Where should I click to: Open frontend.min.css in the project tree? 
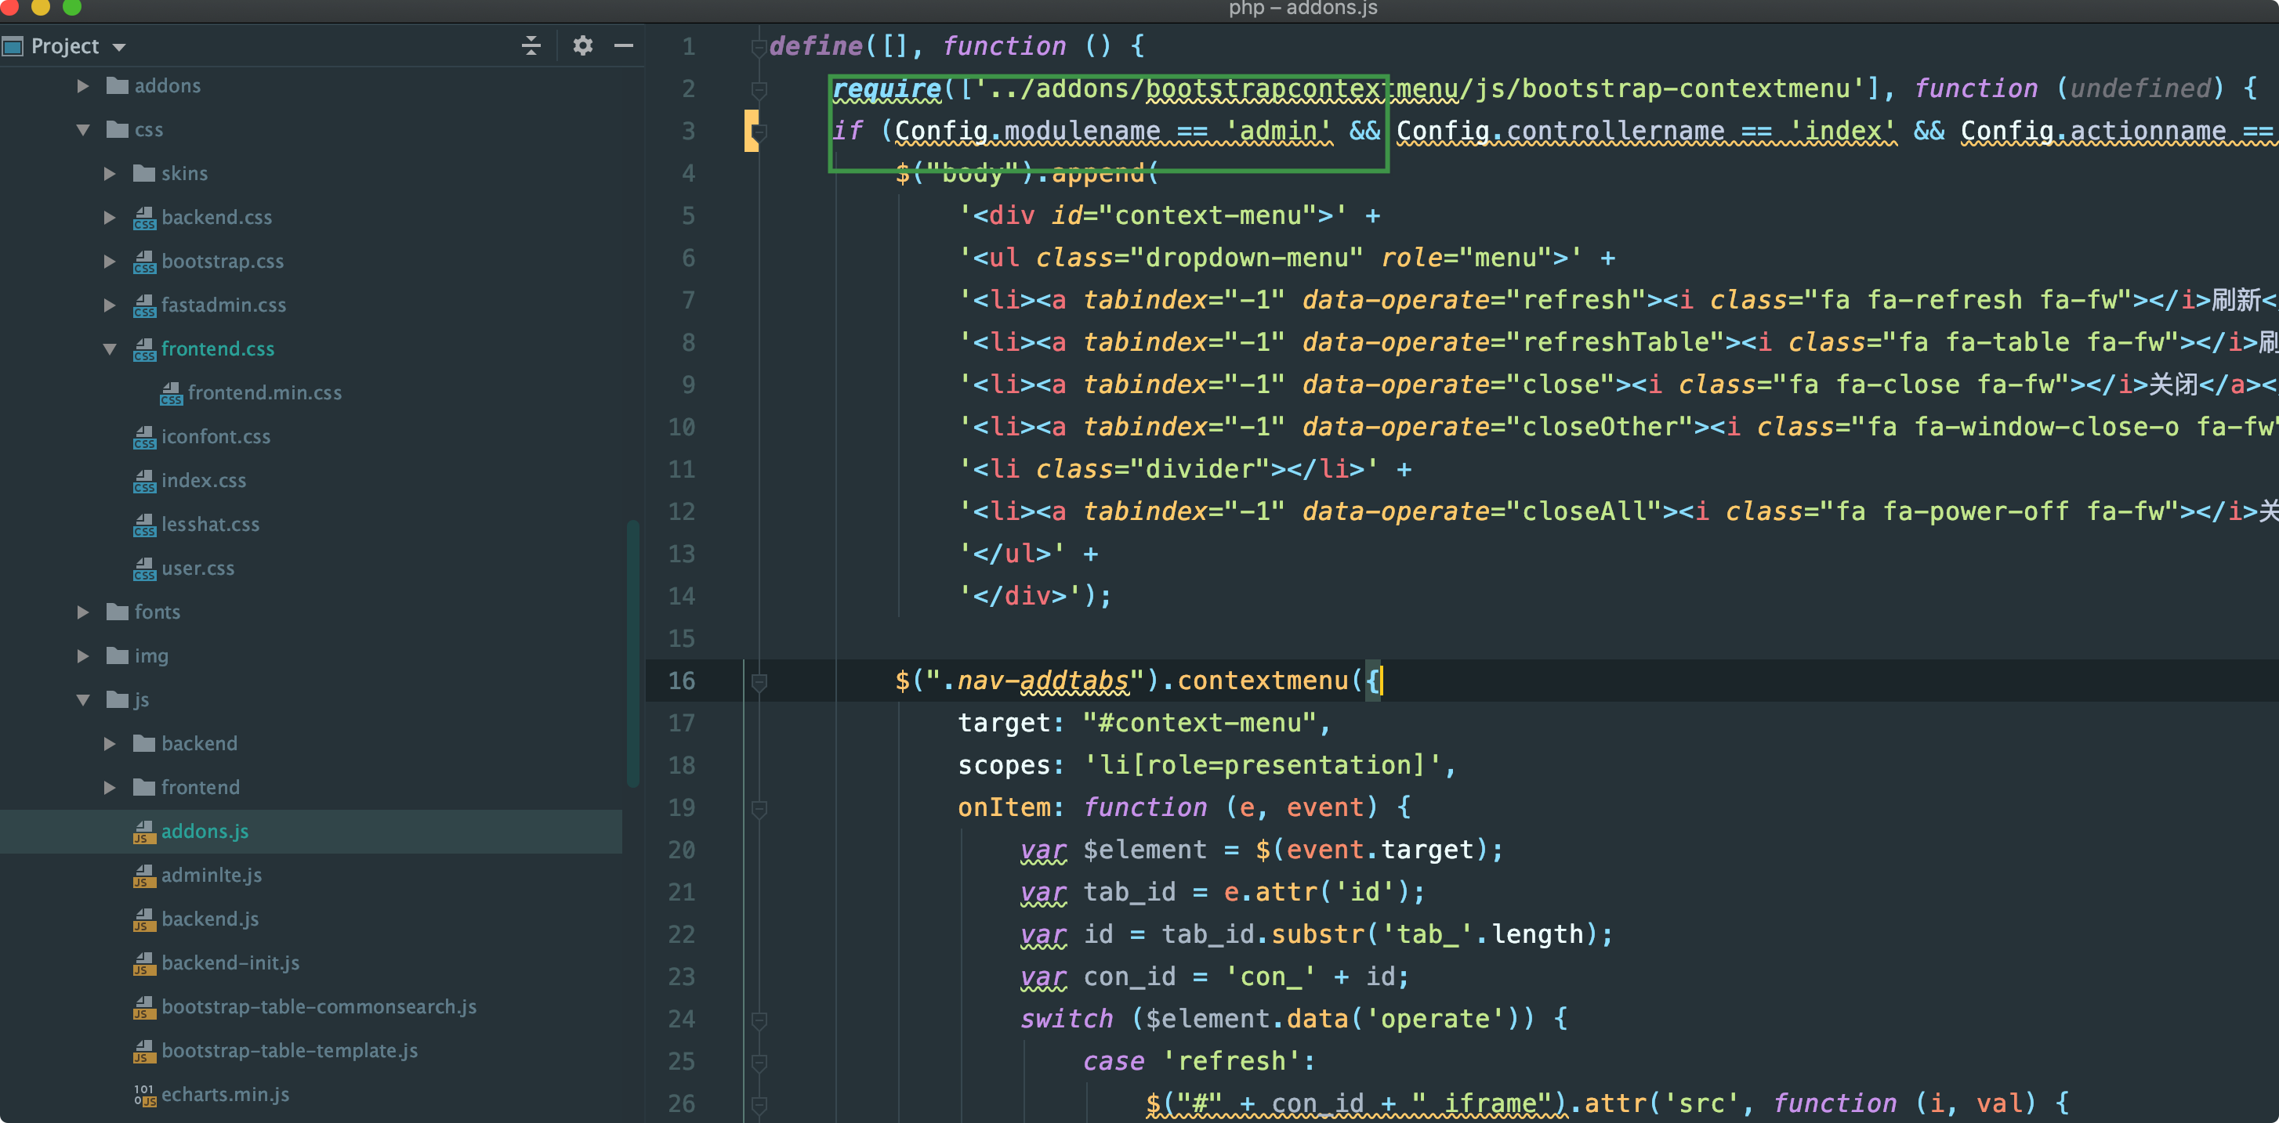(x=265, y=392)
